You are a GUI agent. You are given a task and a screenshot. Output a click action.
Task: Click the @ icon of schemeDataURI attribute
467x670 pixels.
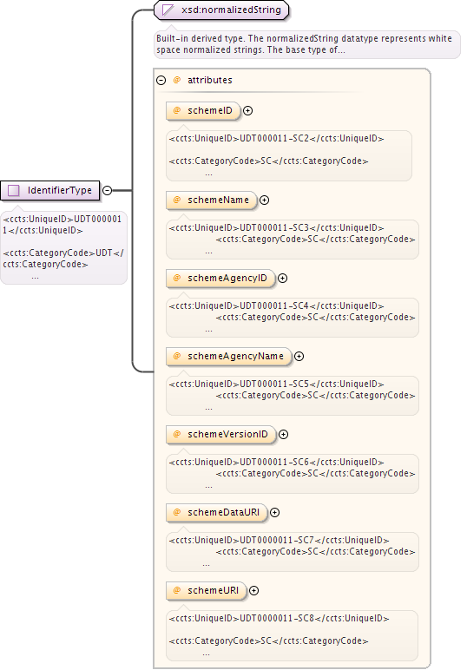(x=177, y=512)
